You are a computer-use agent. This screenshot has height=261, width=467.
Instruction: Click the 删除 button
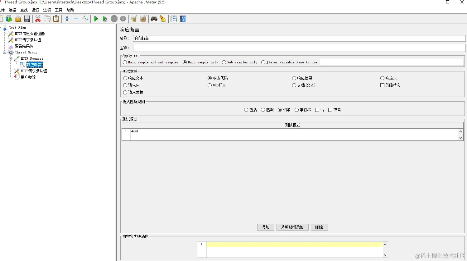[x=319, y=227]
